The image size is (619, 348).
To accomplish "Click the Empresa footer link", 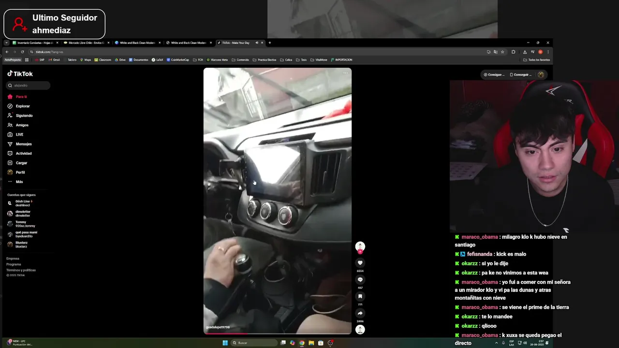I will [13, 259].
